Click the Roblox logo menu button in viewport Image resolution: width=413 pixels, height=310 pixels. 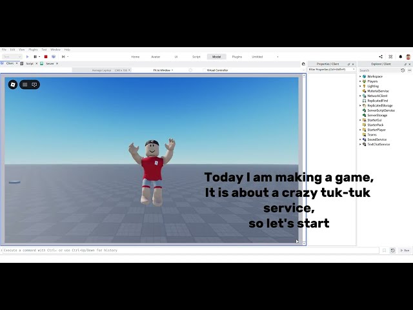click(x=13, y=85)
